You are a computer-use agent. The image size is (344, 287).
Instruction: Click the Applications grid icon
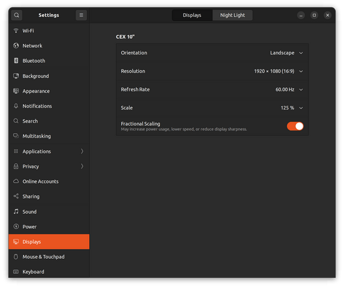[x=16, y=151]
